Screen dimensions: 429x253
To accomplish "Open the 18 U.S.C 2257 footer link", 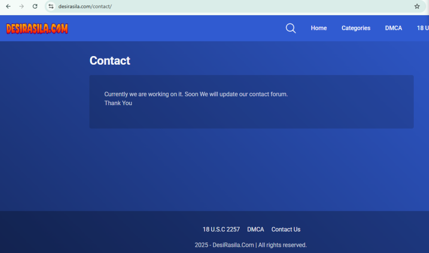I will click(221, 230).
